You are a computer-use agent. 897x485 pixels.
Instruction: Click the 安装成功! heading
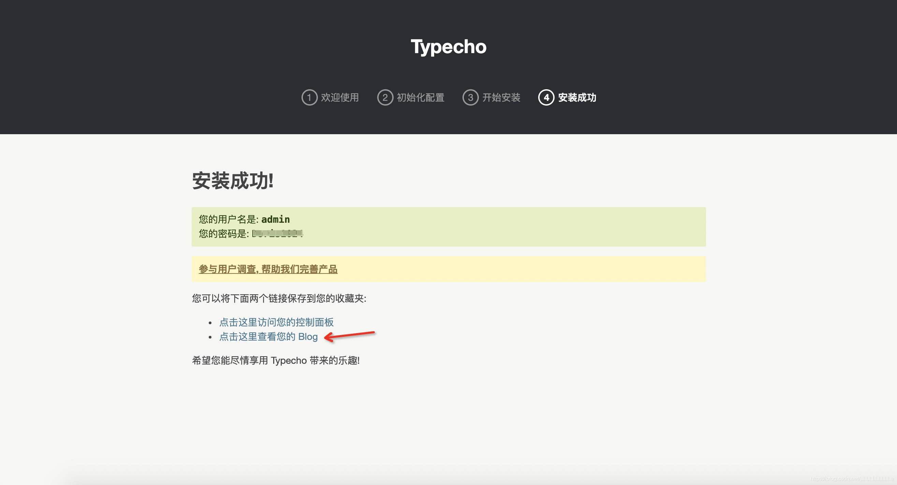pos(233,181)
